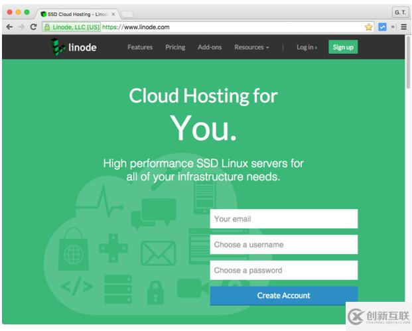Click the browser forward arrow
The width and height of the screenshot is (412, 331).
click(x=21, y=27)
